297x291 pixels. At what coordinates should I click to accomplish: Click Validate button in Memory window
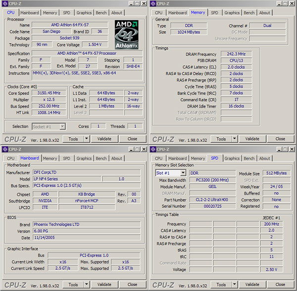252,139
